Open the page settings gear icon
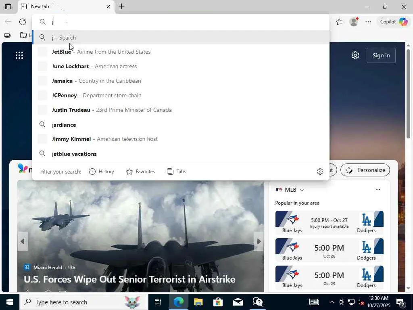This screenshot has height=310, width=413. point(355,55)
